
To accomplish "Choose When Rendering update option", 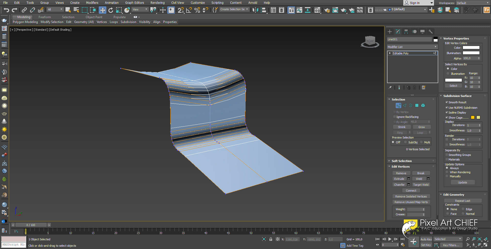I will [x=447, y=172].
